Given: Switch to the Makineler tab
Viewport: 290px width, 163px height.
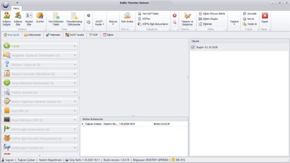Looking at the screenshot, I should point(53,35).
